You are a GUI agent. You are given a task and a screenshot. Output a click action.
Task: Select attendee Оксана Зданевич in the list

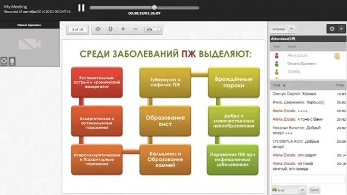pos(301,63)
